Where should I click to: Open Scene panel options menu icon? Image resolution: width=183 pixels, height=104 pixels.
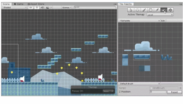(x=115, y=4)
